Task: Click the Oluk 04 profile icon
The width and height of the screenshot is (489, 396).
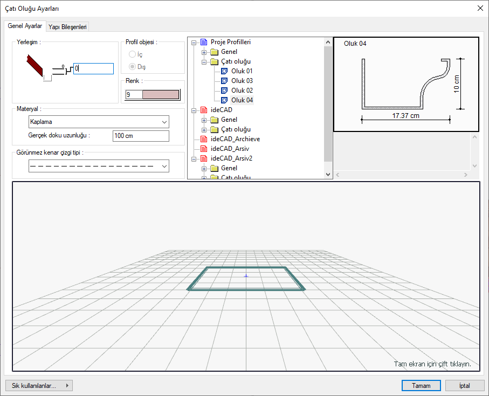Action: pos(225,100)
